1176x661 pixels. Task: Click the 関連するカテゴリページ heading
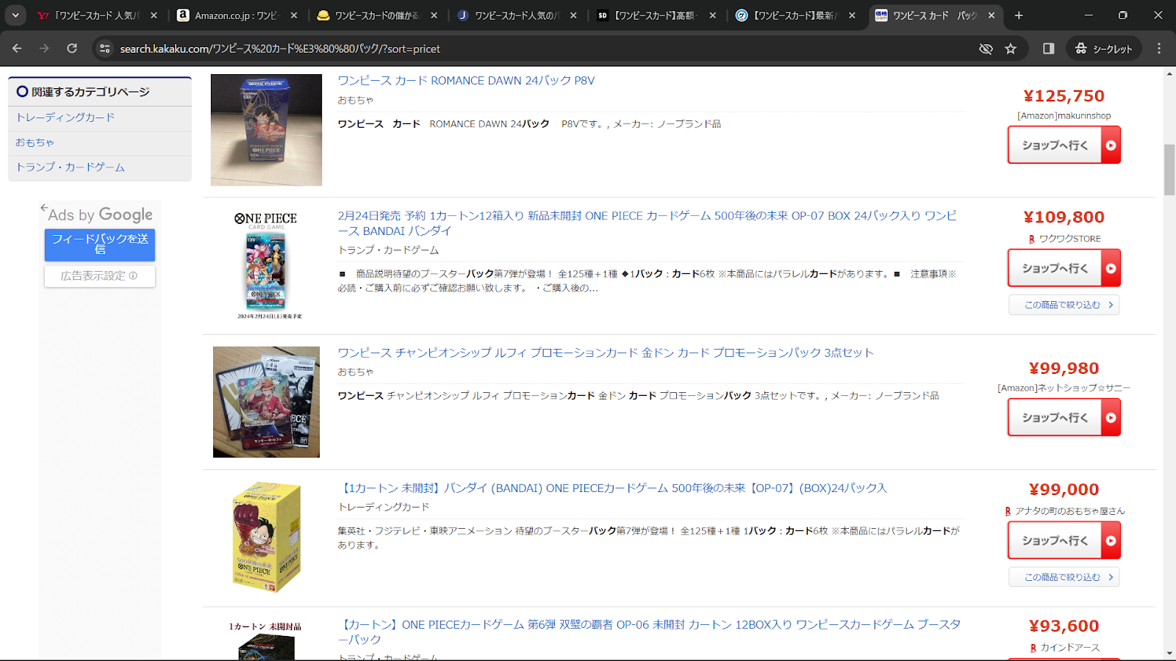click(x=90, y=92)
